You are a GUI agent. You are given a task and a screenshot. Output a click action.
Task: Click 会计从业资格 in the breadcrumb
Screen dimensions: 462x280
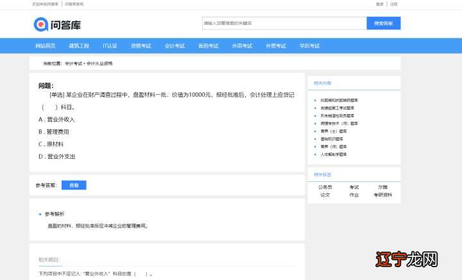(99, 63)
